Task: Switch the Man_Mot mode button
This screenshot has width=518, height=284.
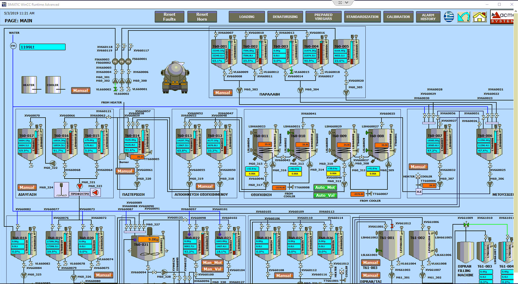Action: tap(212, 263)
